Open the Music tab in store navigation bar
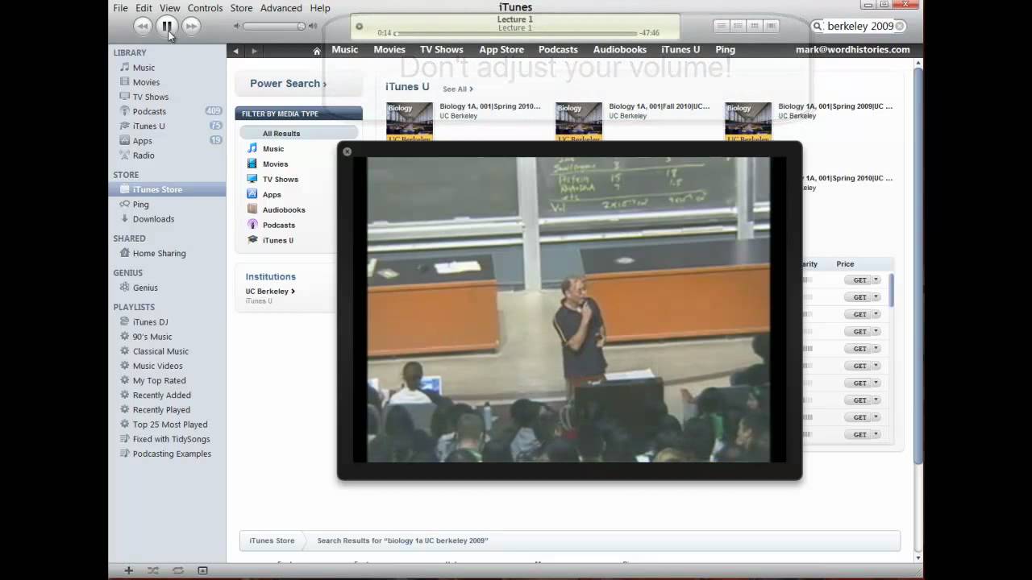1032x580 pixels. pyautogui.click(x=344, y=50)
